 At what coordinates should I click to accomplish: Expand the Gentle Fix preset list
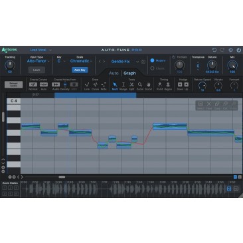pyautogui.click(x=137, y=62)
